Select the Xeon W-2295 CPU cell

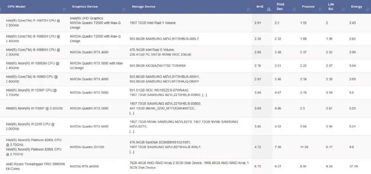(x=30, y=127)
